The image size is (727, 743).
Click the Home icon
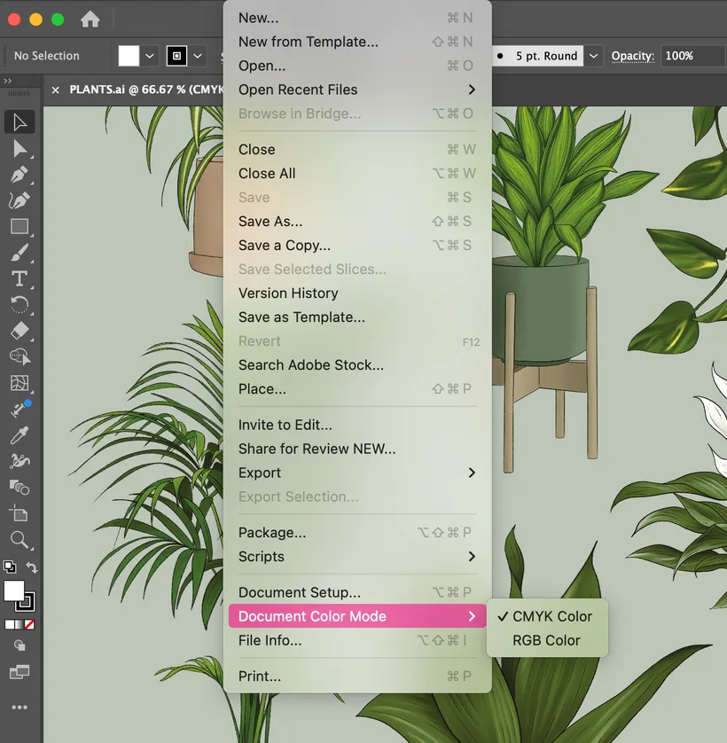(90, 19)
